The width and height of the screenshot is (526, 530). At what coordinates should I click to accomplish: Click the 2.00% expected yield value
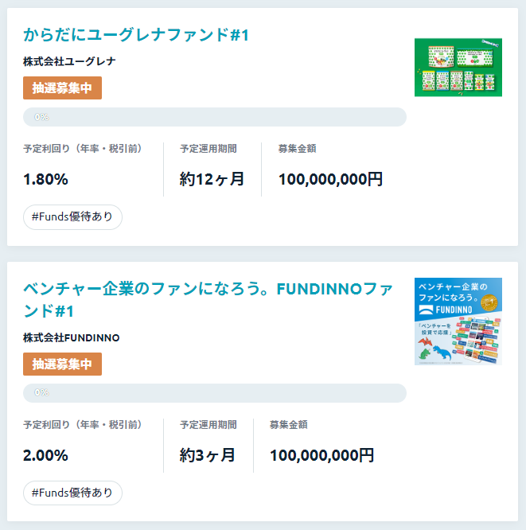[x=45, y=455]
